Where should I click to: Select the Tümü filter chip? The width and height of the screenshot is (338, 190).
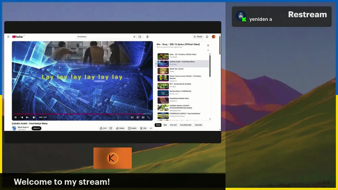158,125
